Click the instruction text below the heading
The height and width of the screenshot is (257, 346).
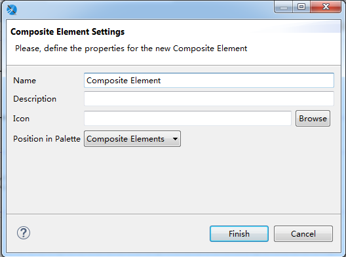[131, 49]
